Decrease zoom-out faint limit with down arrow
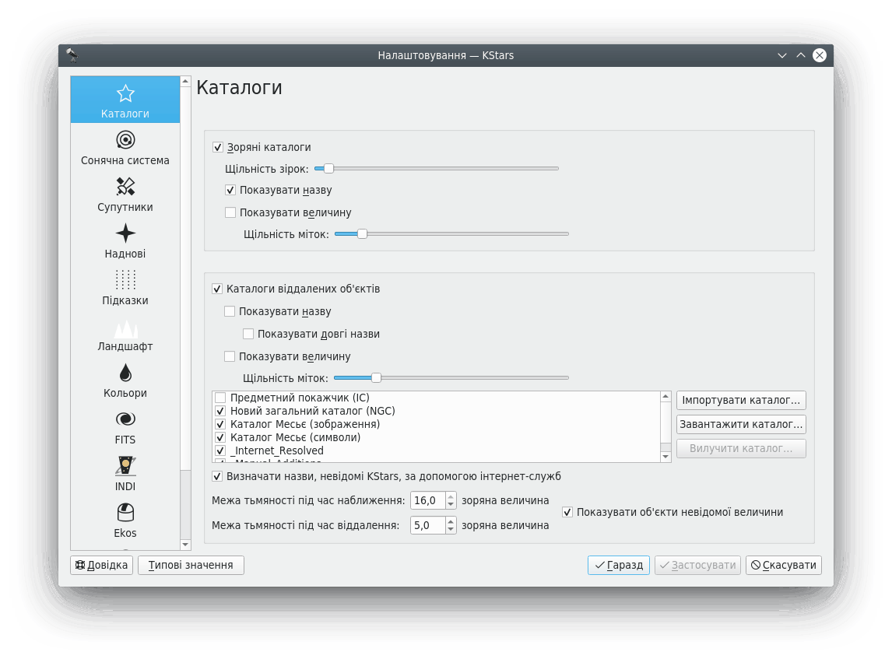 [451, 529]
